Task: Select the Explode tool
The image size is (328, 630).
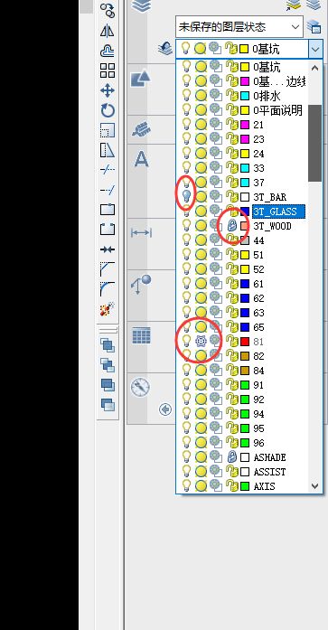Action: coord(108,309)
